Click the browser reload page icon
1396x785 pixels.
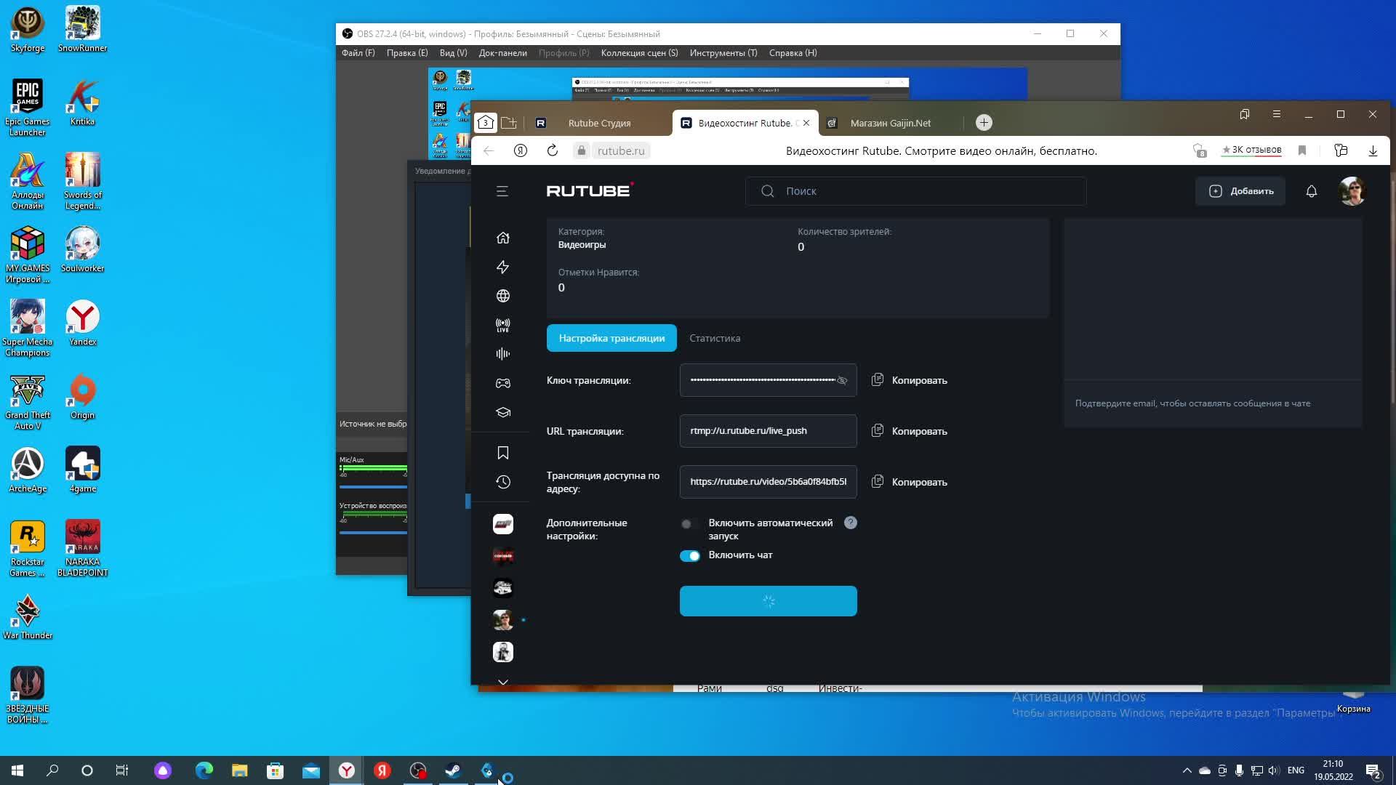553,150
